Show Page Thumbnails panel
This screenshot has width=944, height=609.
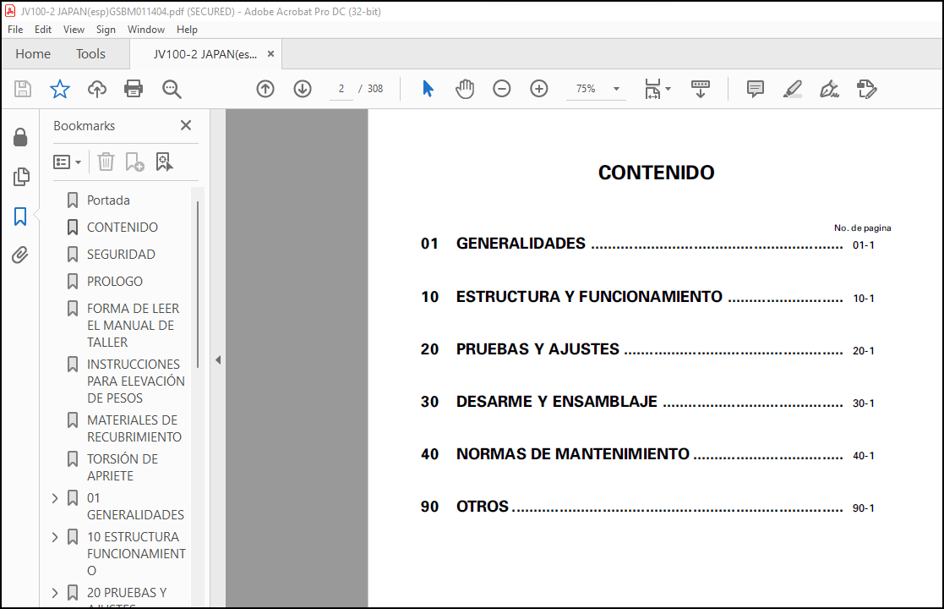pyautogui.click(x=20, y=177)
